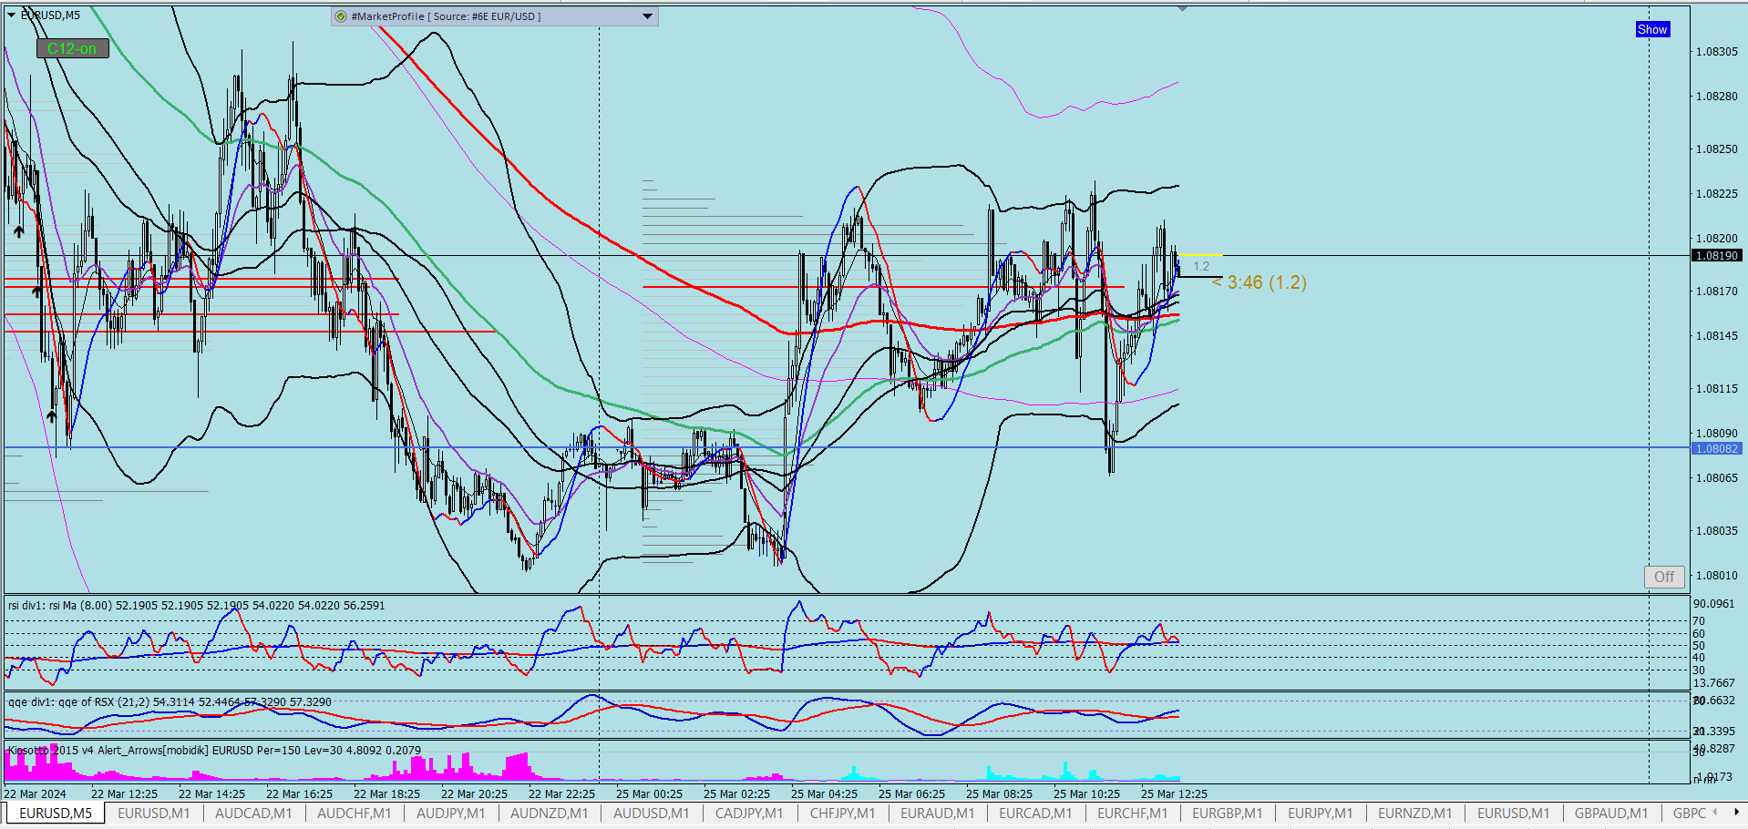Image resolution: width=1748 pixels, height=829 pixels.
Task: Click the middle black up-arrow signal
Action: tap(36, 292)
